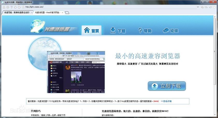Expand the address bar dropdown arrow
Viewport: 218px width, 118px height.
click(x=198, y=7)
